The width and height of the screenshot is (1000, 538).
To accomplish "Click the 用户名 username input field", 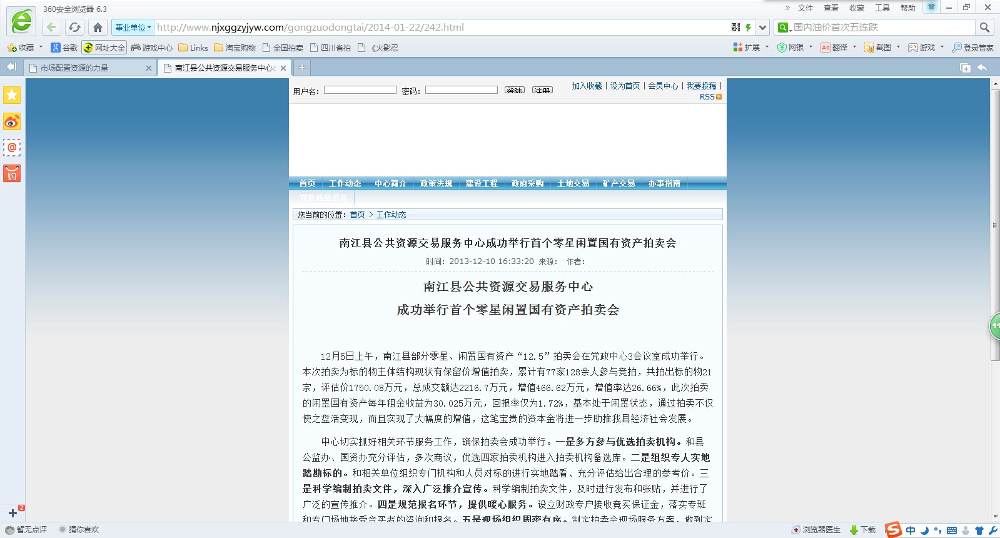I will tap(360, 90).
